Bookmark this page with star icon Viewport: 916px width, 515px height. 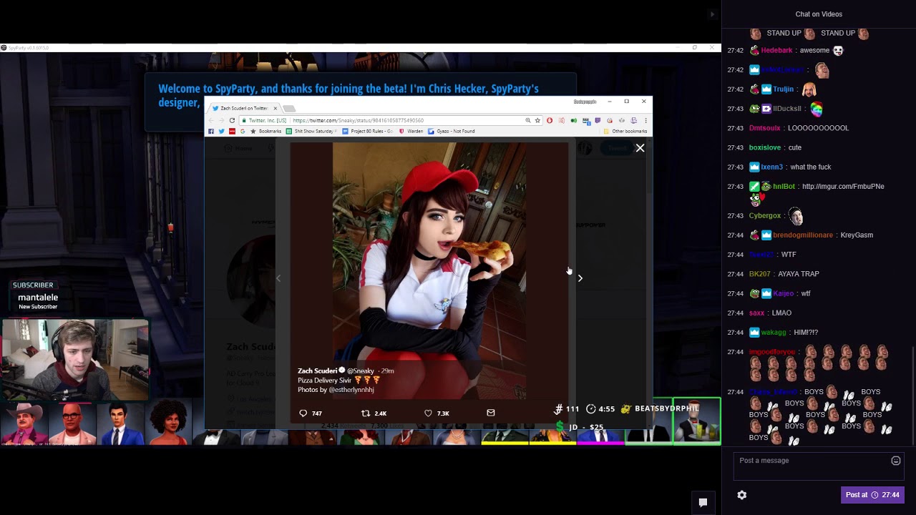[538, 120]
